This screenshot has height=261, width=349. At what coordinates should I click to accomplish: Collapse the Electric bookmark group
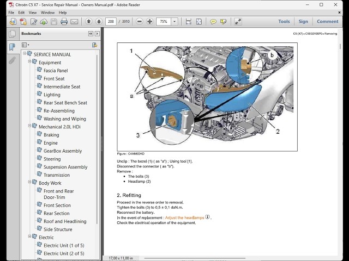click(29, 236)
